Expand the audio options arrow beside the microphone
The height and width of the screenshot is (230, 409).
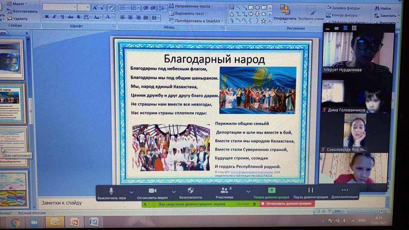(x=132, y=192)
